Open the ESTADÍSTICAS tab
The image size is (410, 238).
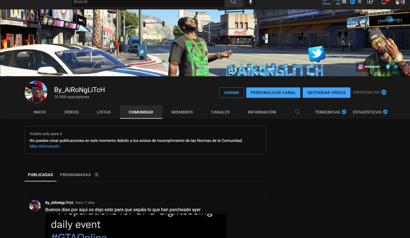367,112
